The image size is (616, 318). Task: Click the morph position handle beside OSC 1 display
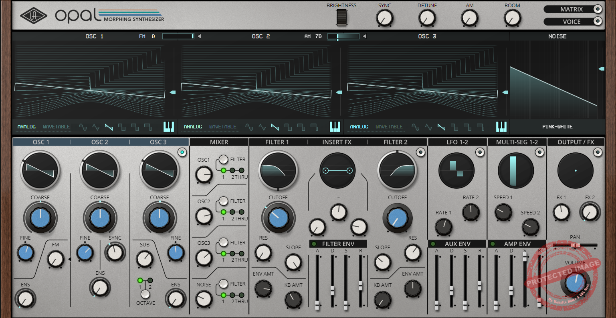point(172,92)
